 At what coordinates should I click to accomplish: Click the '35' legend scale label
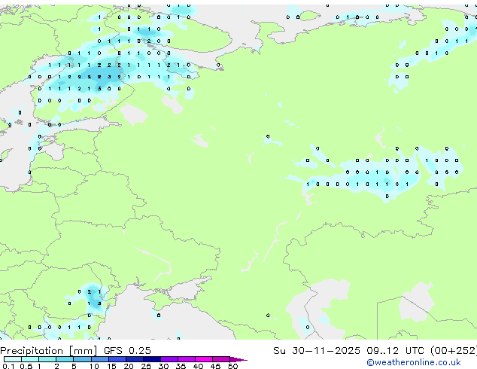tap(181, 366)
